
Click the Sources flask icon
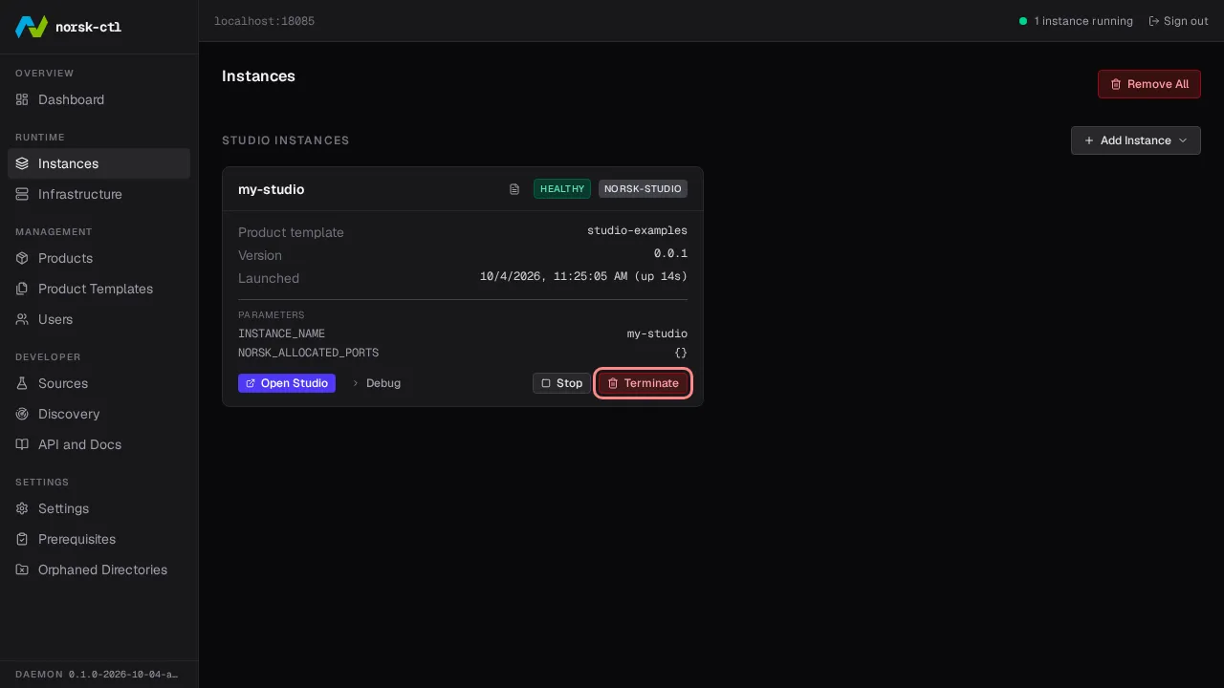click(22, 383)
